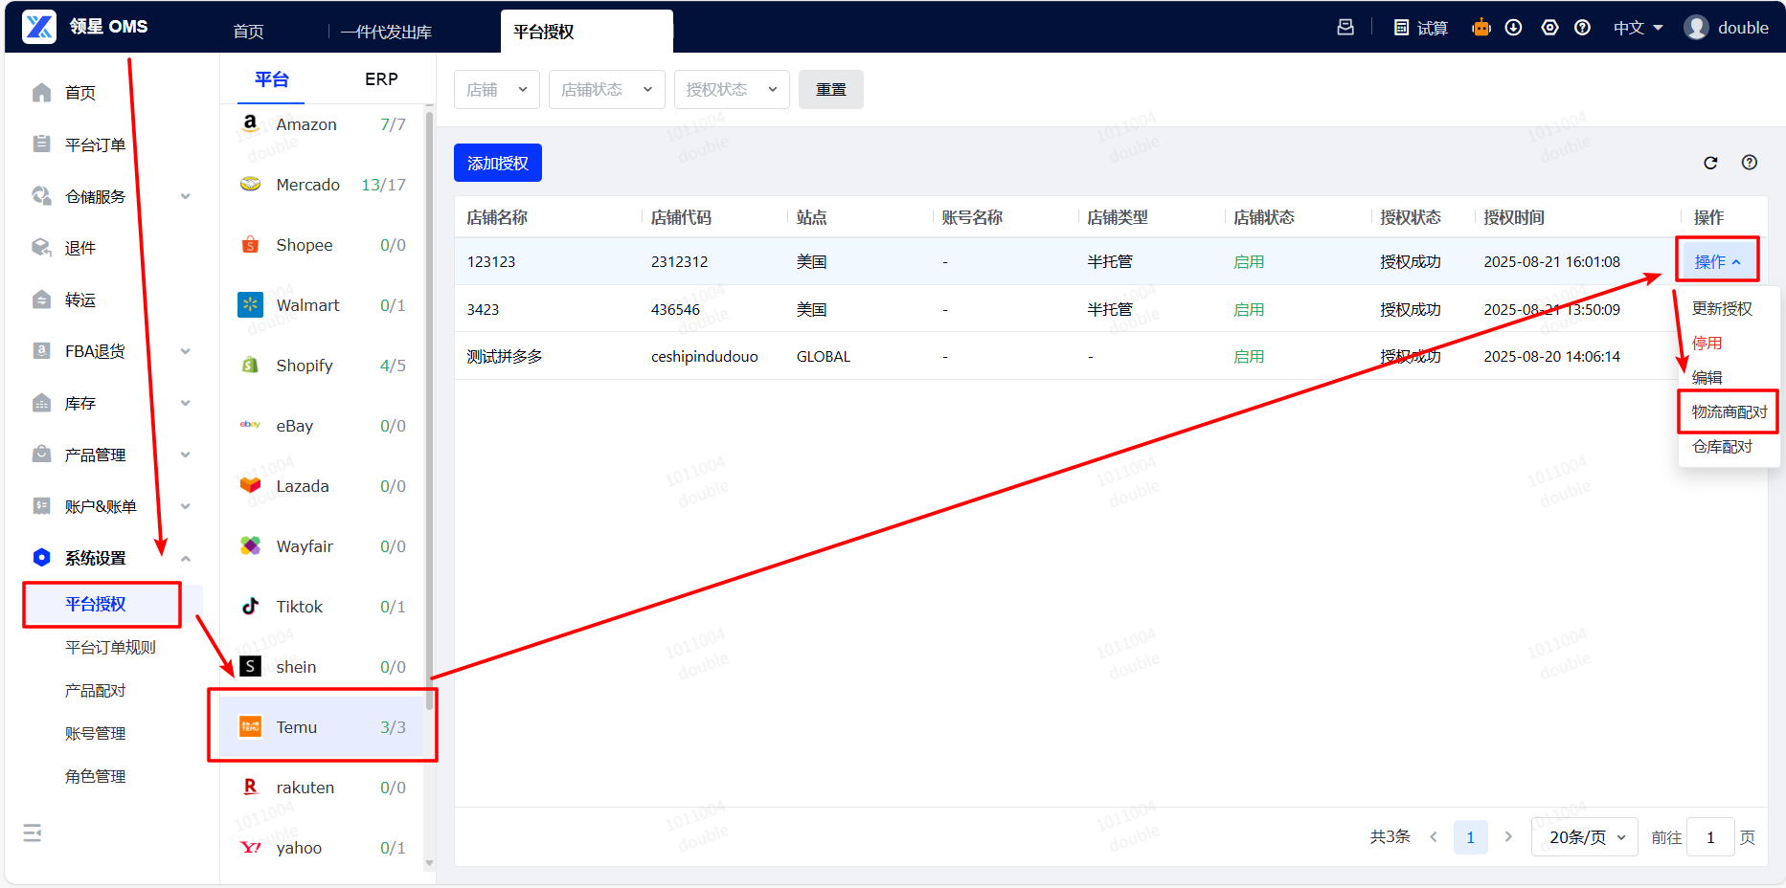This screenshot has width=1786, height=888.
Task: Open the help icon above the table
Action: coord(1750,163)
